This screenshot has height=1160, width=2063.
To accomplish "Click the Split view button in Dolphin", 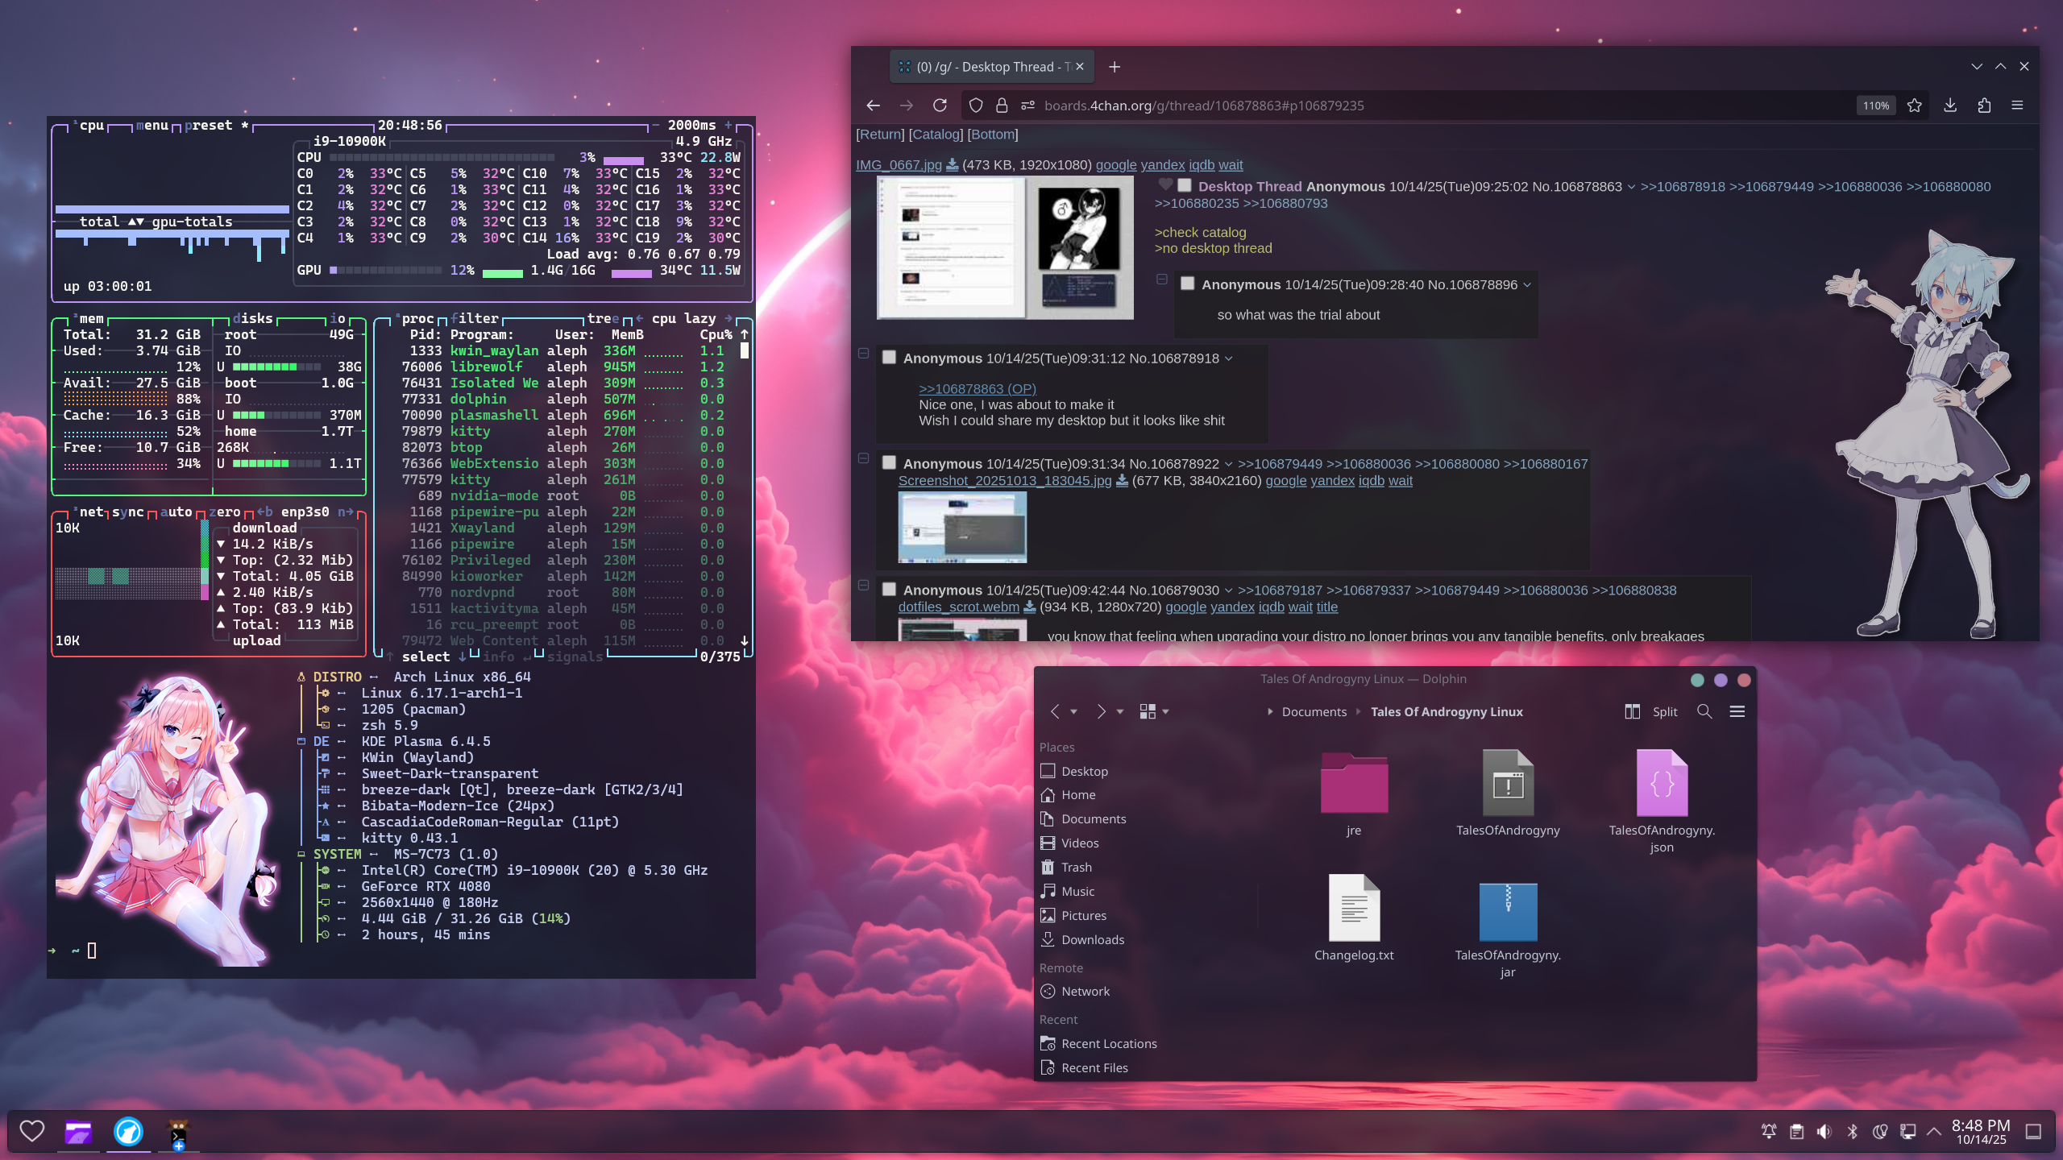I will point(1651,711).
